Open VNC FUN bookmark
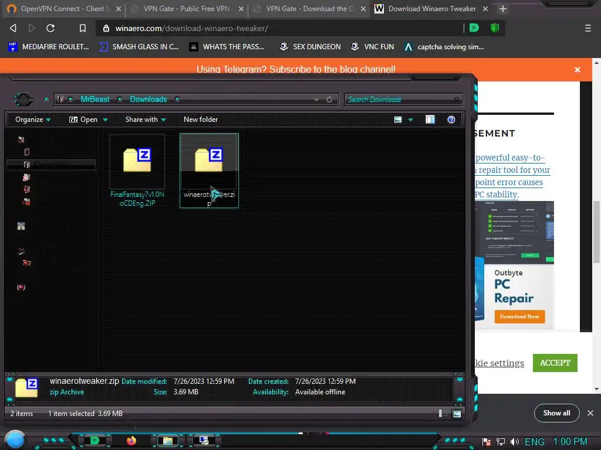This screenshot has height=450, width=601. [372, 47]
